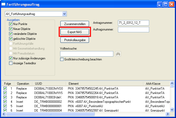Focus the Auftragsnummer text field
The width and height of the screenshot is (176, 118).
pos(133,30)
